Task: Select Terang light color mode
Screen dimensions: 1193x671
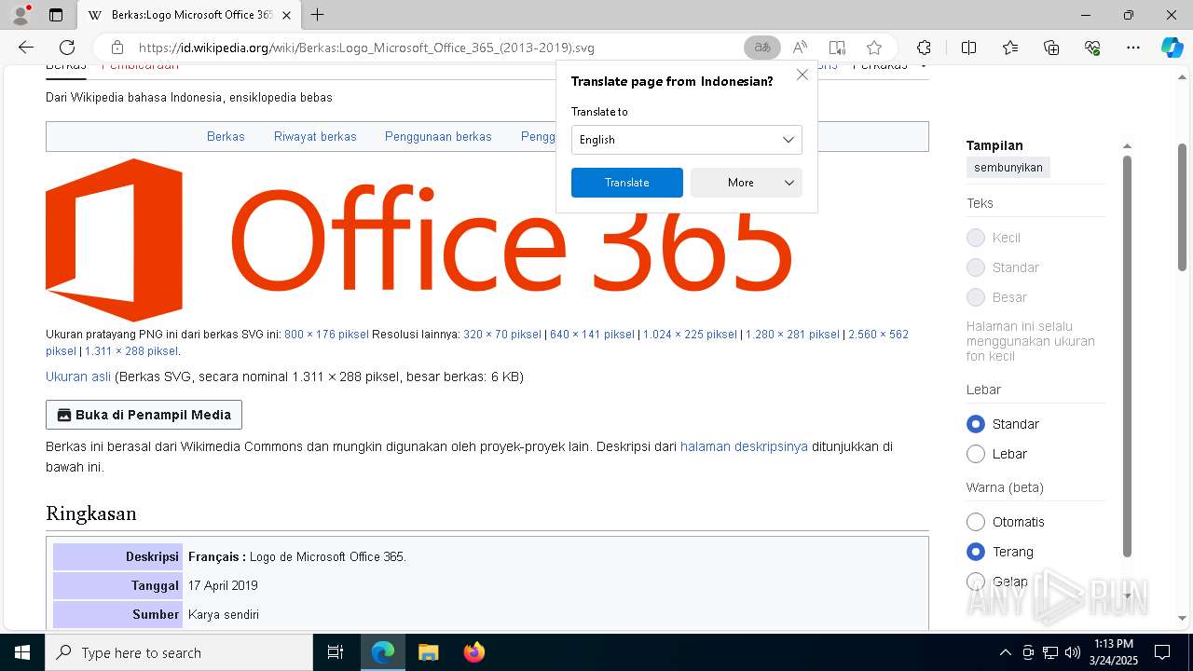Action: click(x=976, y=552)
